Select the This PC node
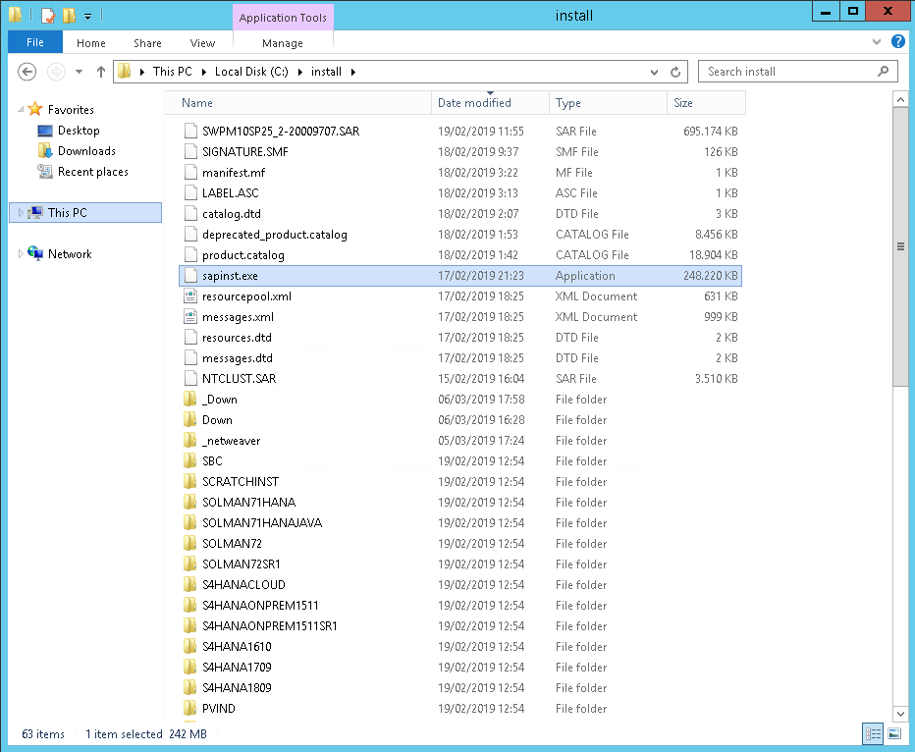 pyautogui.click(x=85, y=212)
